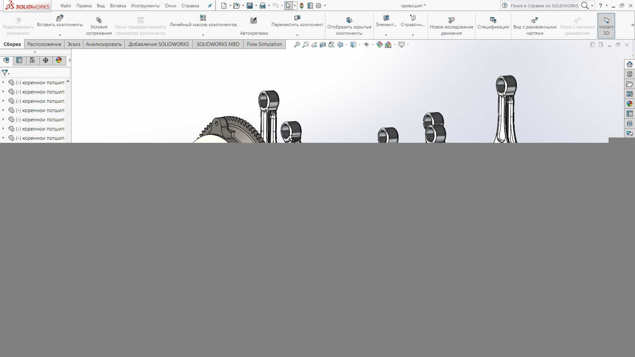This screenshot has height=357, width=635.
Task: Click the Save icon in title toolbar
Action: 250,6
